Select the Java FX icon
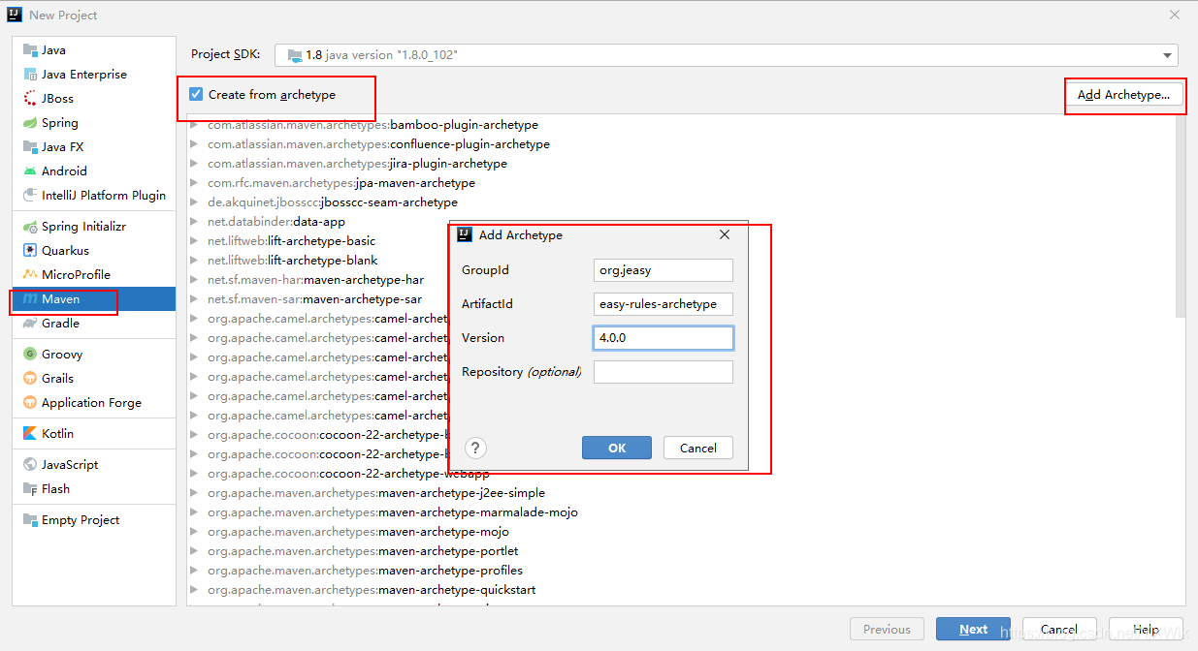The width and height of the screenshot is (1198, 651). 30,147
